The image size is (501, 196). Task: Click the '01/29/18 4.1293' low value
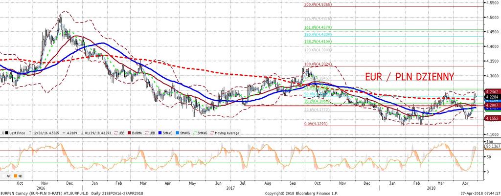(98, 133)
